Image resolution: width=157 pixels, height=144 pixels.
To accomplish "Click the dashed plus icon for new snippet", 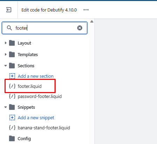I will tap(12, 118).
